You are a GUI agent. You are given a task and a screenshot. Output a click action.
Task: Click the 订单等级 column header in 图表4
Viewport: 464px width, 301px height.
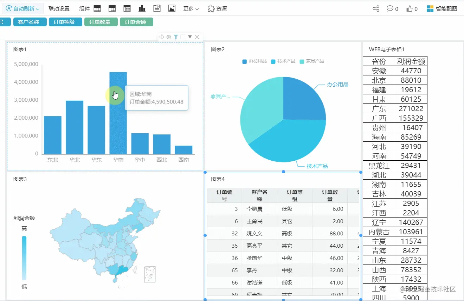295,195
